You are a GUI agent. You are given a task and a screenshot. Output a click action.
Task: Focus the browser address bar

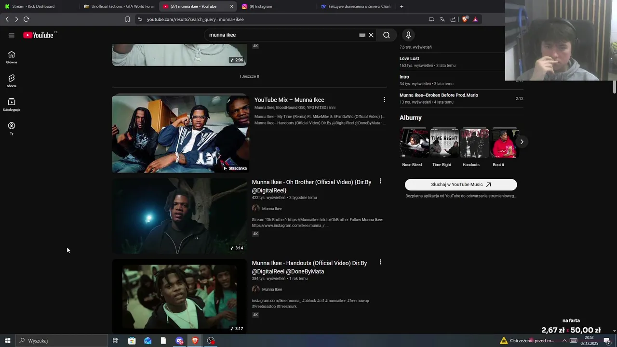284,19
